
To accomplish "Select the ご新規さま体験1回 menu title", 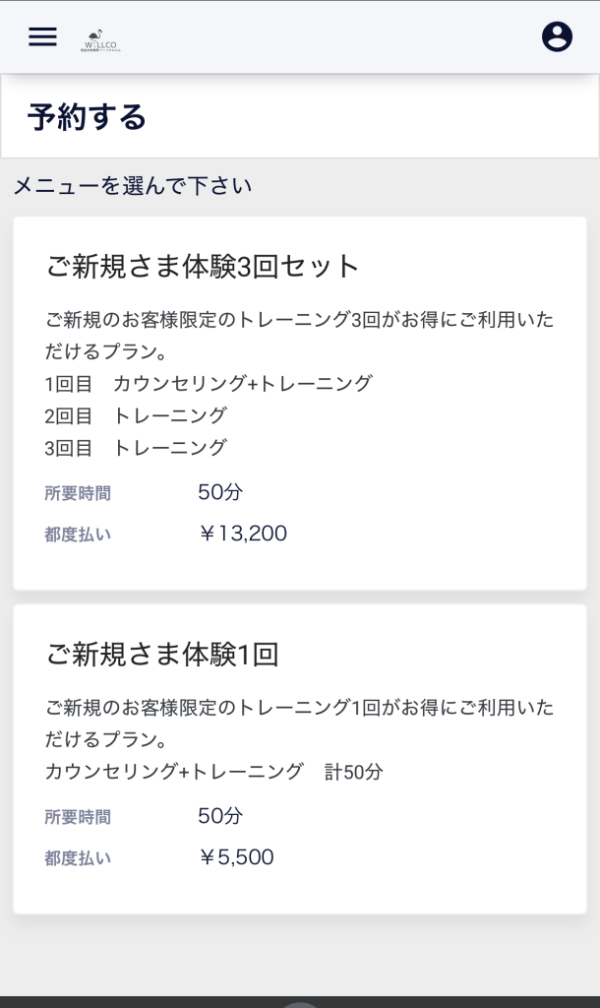I will click(162, 654).
